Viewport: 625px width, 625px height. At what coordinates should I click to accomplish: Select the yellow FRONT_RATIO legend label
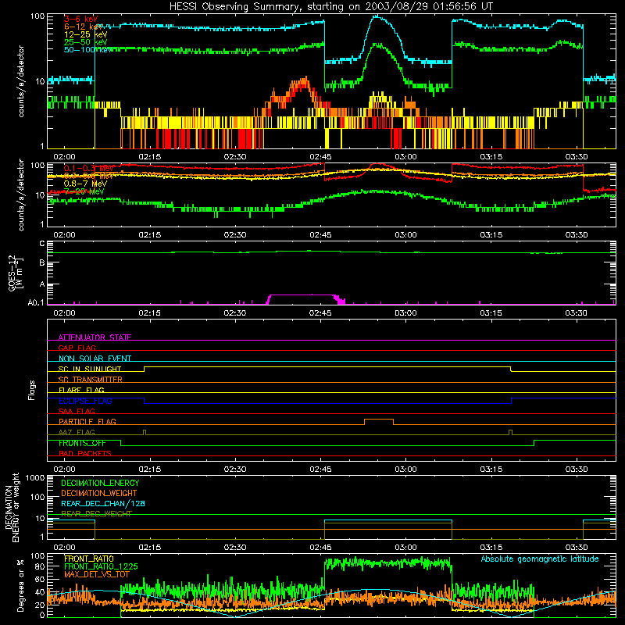point(89,559)
